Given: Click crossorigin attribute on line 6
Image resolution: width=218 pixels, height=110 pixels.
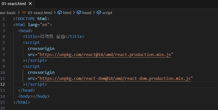Looking at the screenshot, I should pos(41,48).
